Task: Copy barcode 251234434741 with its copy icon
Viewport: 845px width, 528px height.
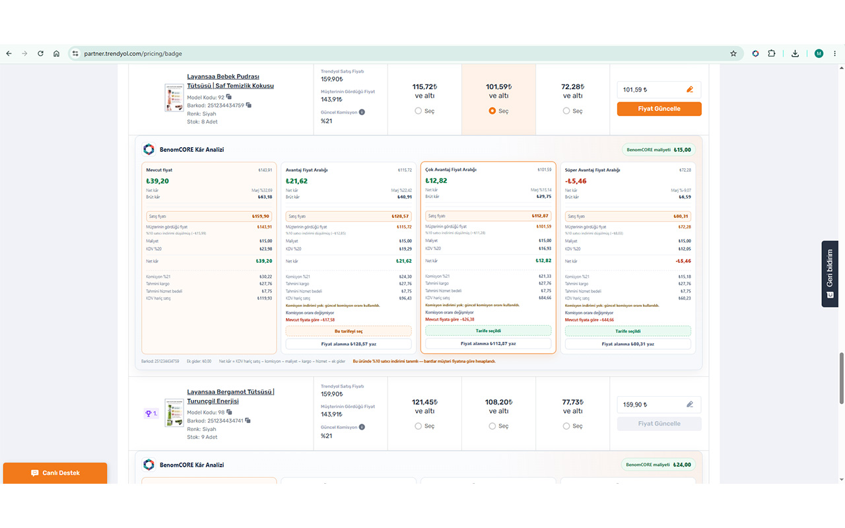Action: tap(249, 420)
